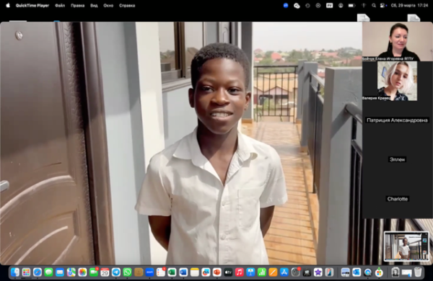This screenshot has height=281, width=433.
Task: Open Keynote from the Dock
Action: point(250,272)
